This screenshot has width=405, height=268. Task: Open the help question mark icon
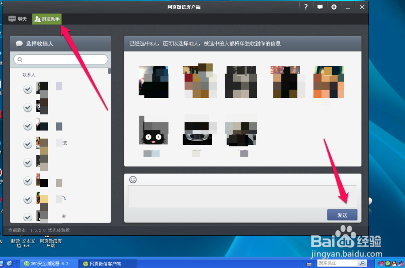tap(306, 7)
